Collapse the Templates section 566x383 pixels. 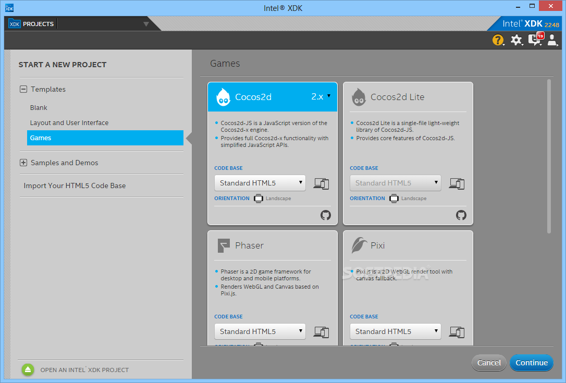click(x=23, y=89)
